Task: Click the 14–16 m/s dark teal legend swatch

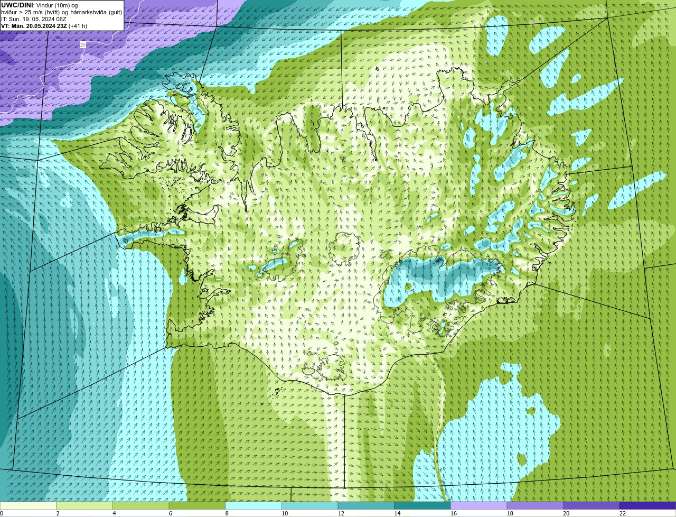Action: 422,505
